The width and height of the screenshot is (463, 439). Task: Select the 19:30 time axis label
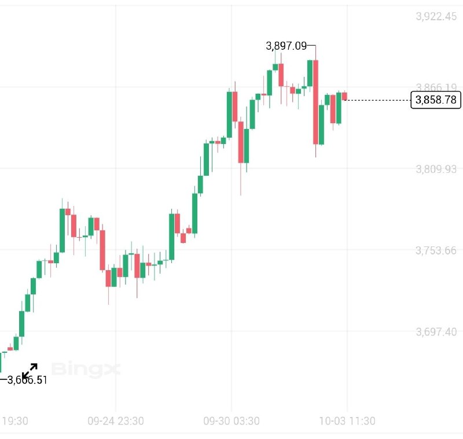(x=14, y=421)
